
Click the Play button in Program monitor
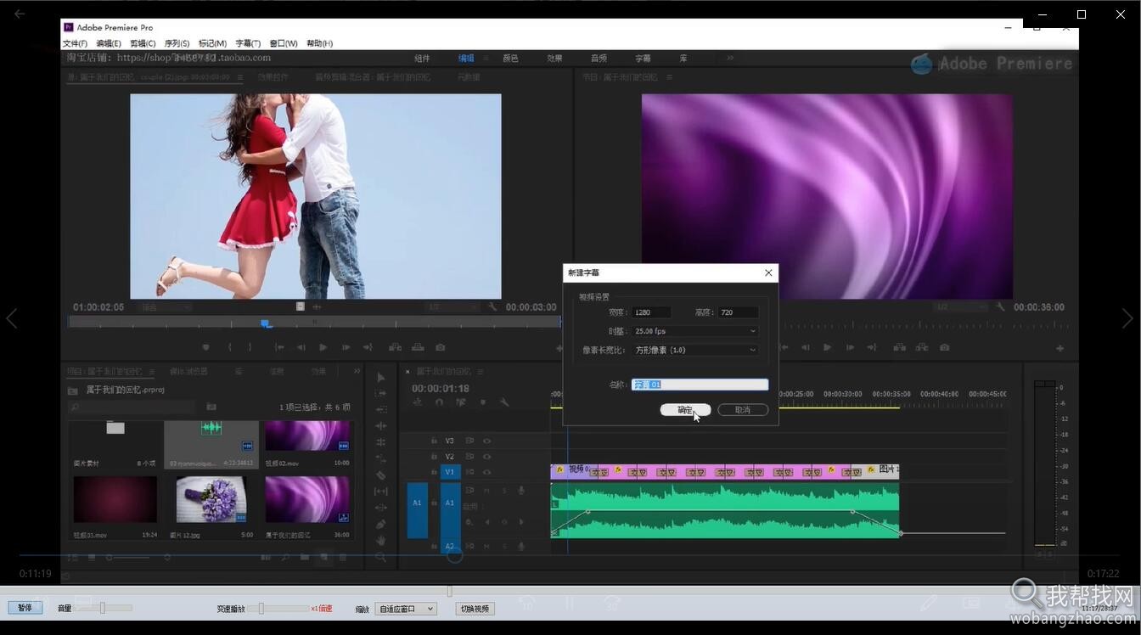click(x=827, y=347)
